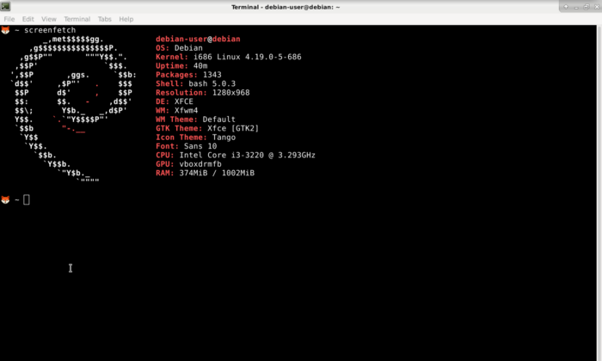This screenshot has width=602, height=361.
Task: Maximize the Terminal window
Action: click(x=587, y=7)
